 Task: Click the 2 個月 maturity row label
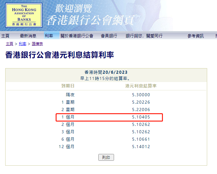tap(68, 125)
